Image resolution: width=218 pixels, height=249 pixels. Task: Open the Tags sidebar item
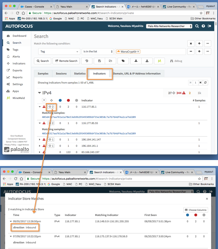point(12,50)
